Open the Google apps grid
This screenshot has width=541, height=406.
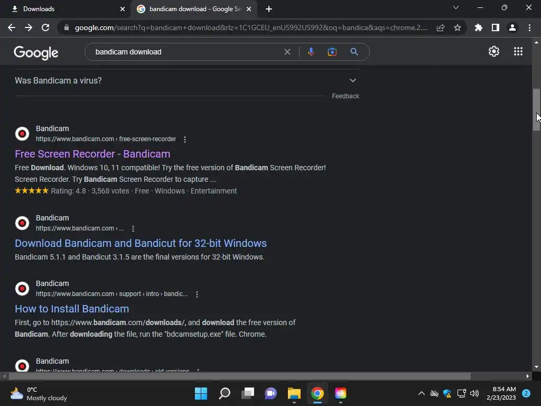pyautogui.click(x=518, y=51)
